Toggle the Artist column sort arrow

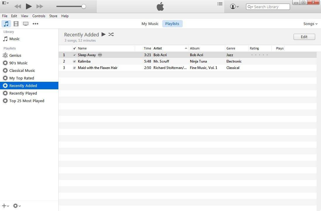[186, 48]
